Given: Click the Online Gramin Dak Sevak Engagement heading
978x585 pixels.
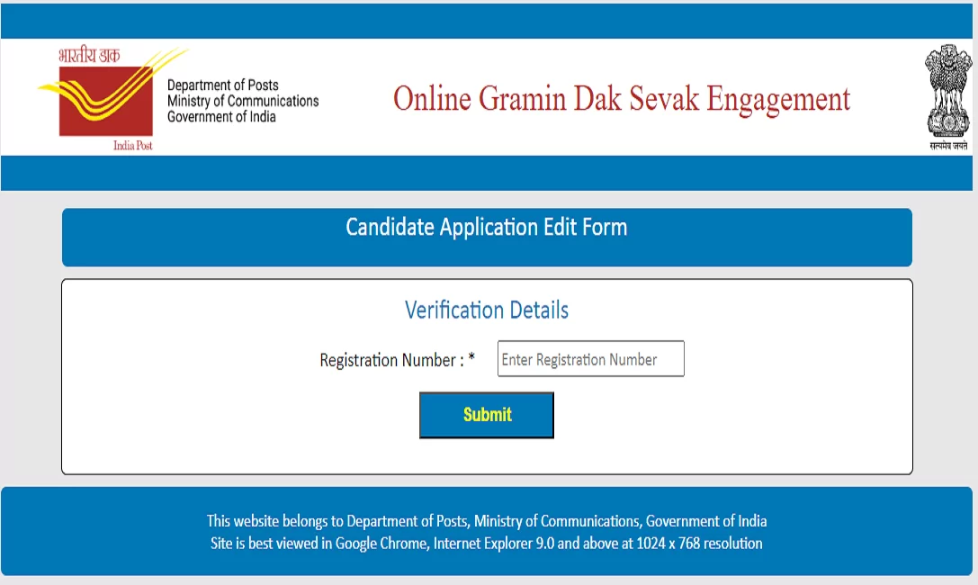Looking at the screenshot, I should 621,98.
